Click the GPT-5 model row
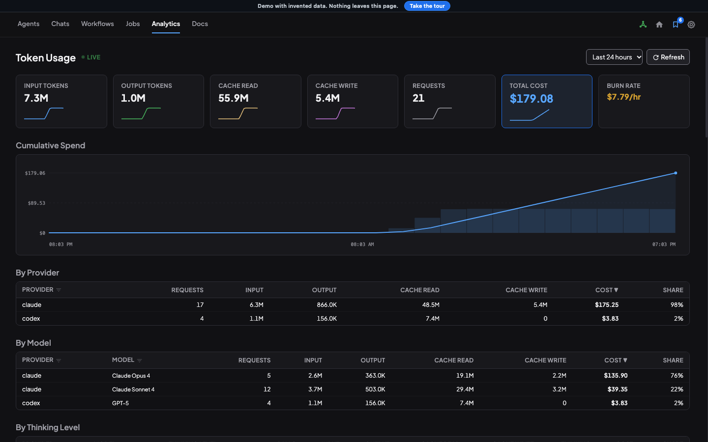 click(x=353, y=403)
